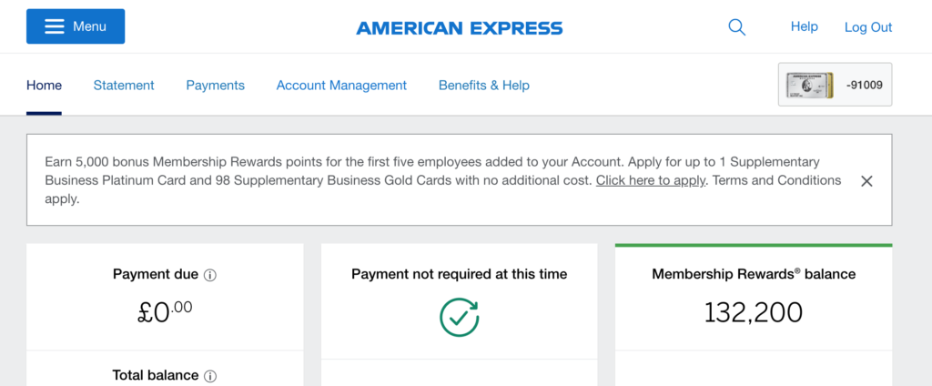932x386 pixels.
Task: Log Out of the account
Action: [867, 27]
